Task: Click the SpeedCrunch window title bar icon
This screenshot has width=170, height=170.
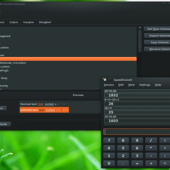Action: tap(105, 79)
